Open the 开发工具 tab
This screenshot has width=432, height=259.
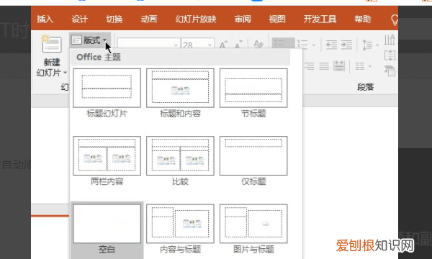pos(320,19)
